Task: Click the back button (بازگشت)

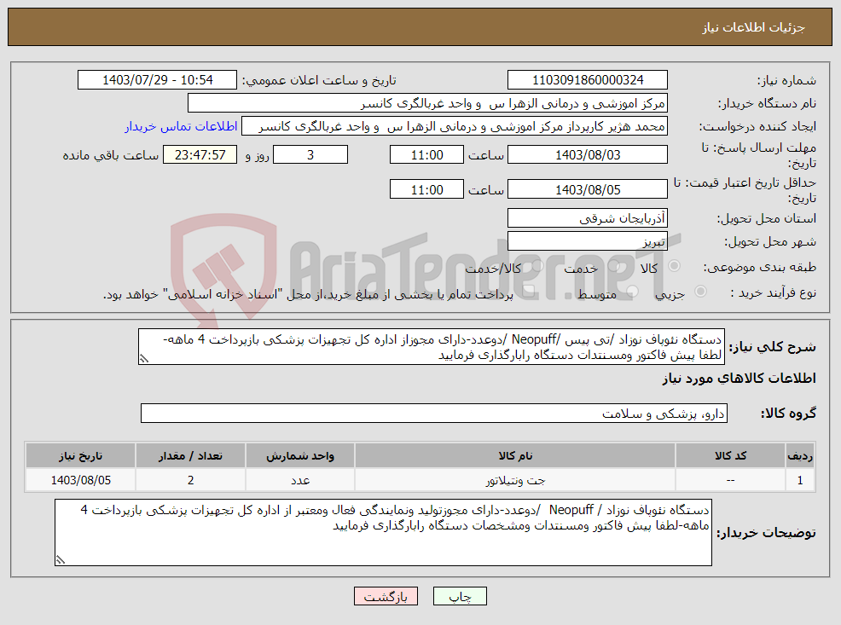Action: (x=386, y=596)
